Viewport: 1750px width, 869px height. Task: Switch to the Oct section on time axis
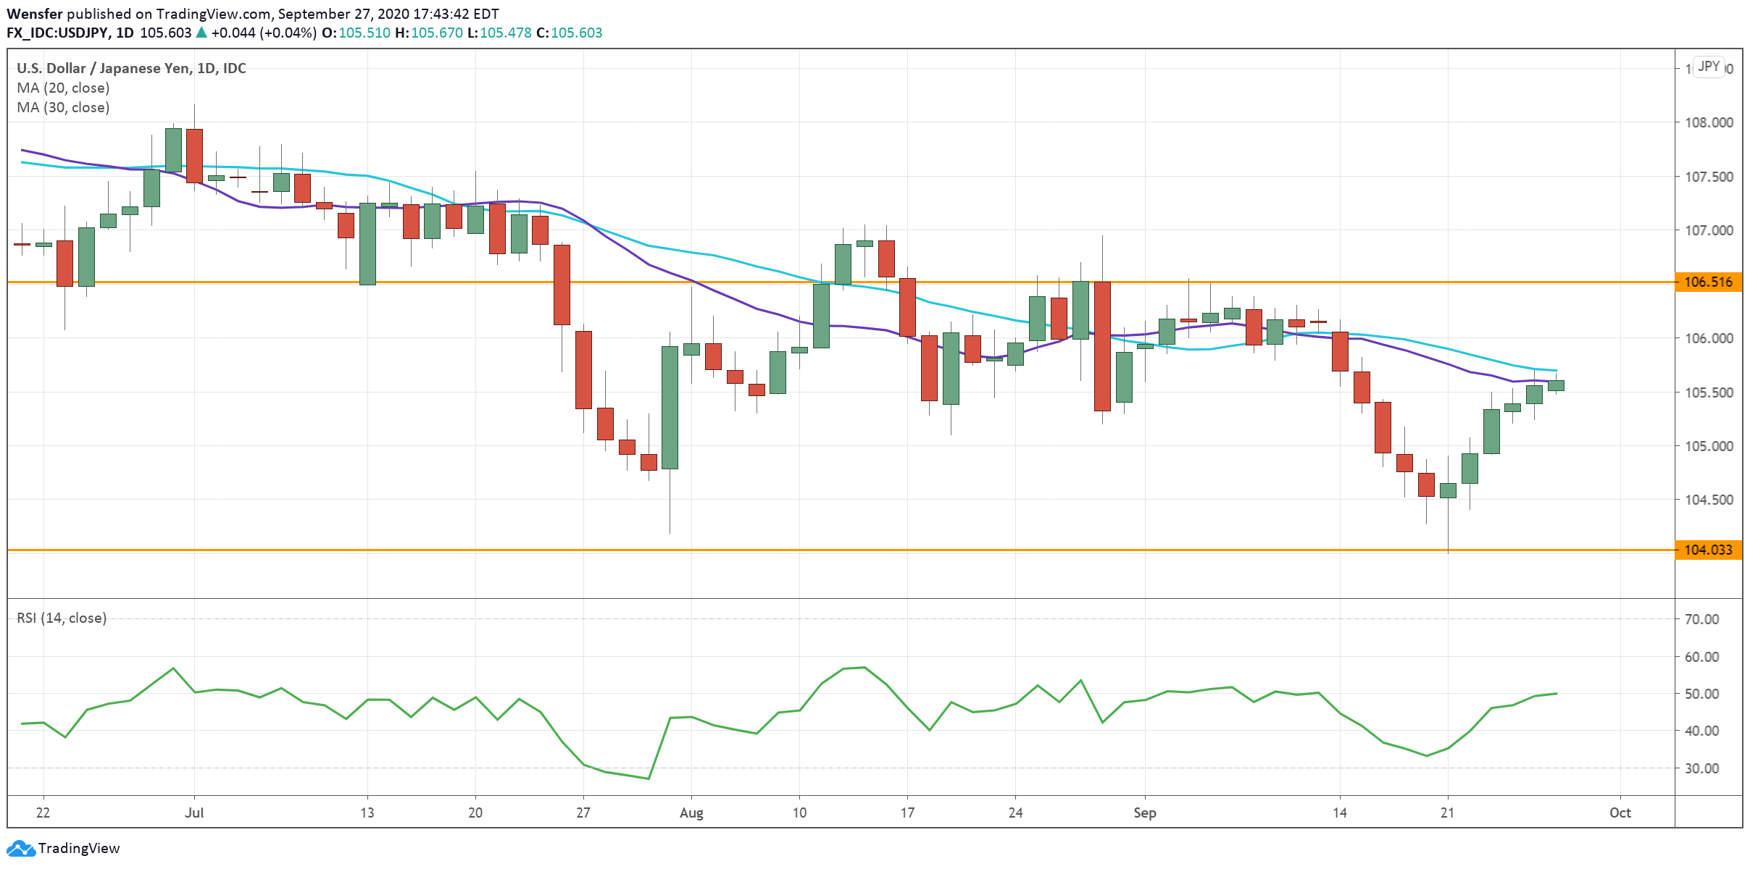click(x=1622, y=813)
